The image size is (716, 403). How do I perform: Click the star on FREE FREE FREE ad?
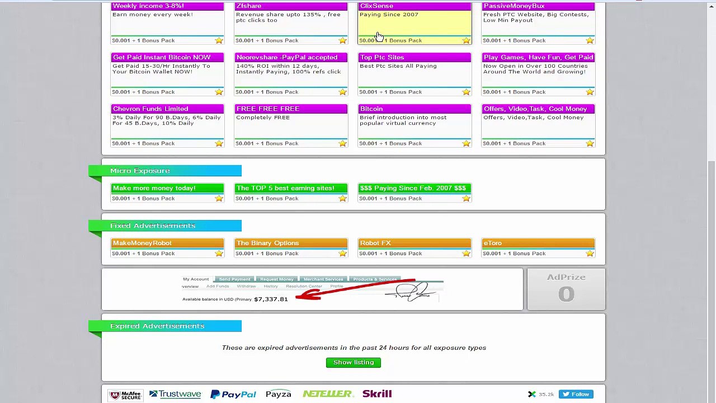342,143
